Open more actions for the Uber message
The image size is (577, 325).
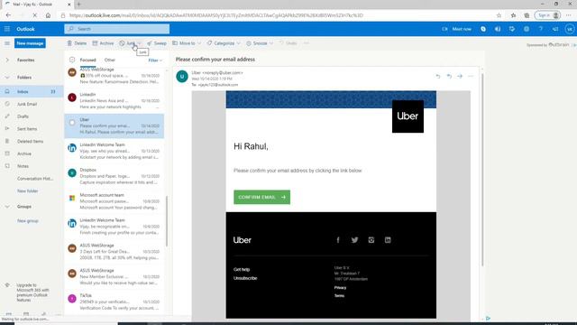(471, 76)
